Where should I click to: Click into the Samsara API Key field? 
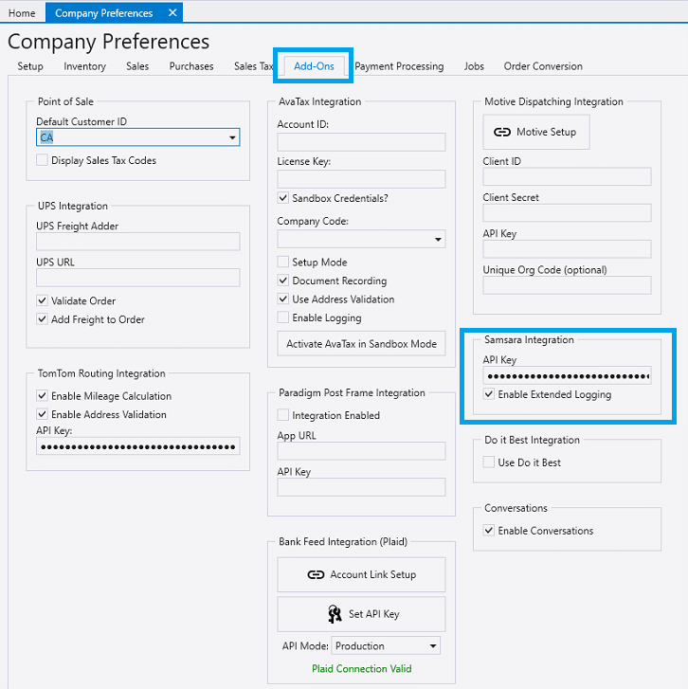(x=567, y=376)
